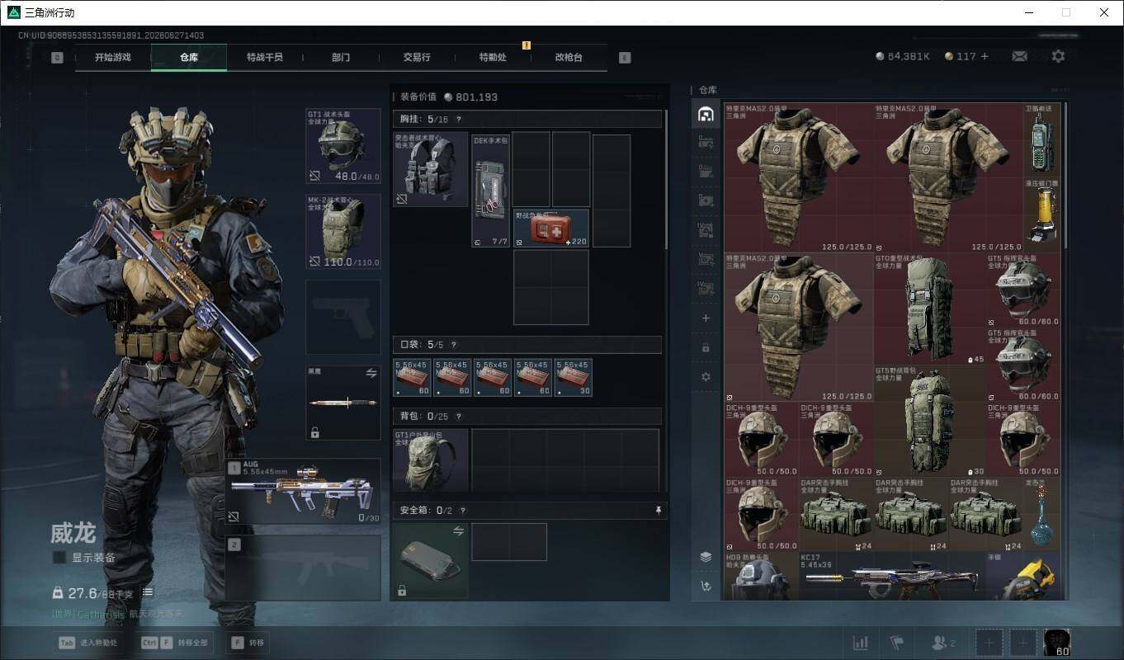The height and width of the screenshot is (660, 1124).
Task: Open the statistics bar chart icon
Action: tap(860, 643)
